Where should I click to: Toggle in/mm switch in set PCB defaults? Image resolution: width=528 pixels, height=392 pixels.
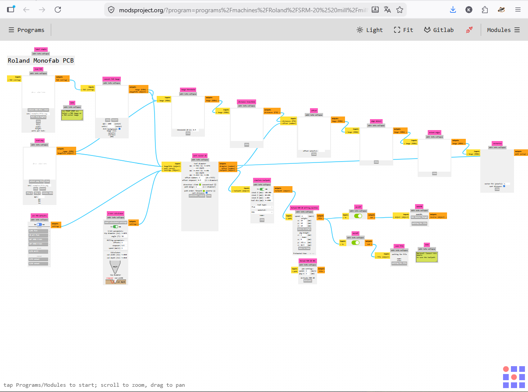(39, 224)
